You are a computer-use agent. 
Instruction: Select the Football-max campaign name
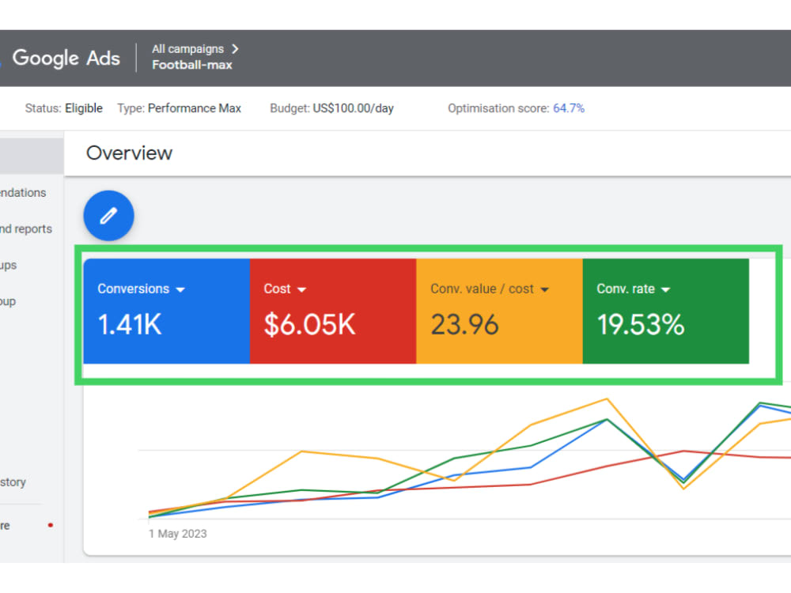[192, 65]
